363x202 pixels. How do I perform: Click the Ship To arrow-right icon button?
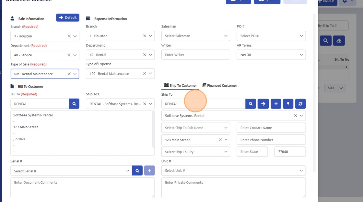pos(263,104)
